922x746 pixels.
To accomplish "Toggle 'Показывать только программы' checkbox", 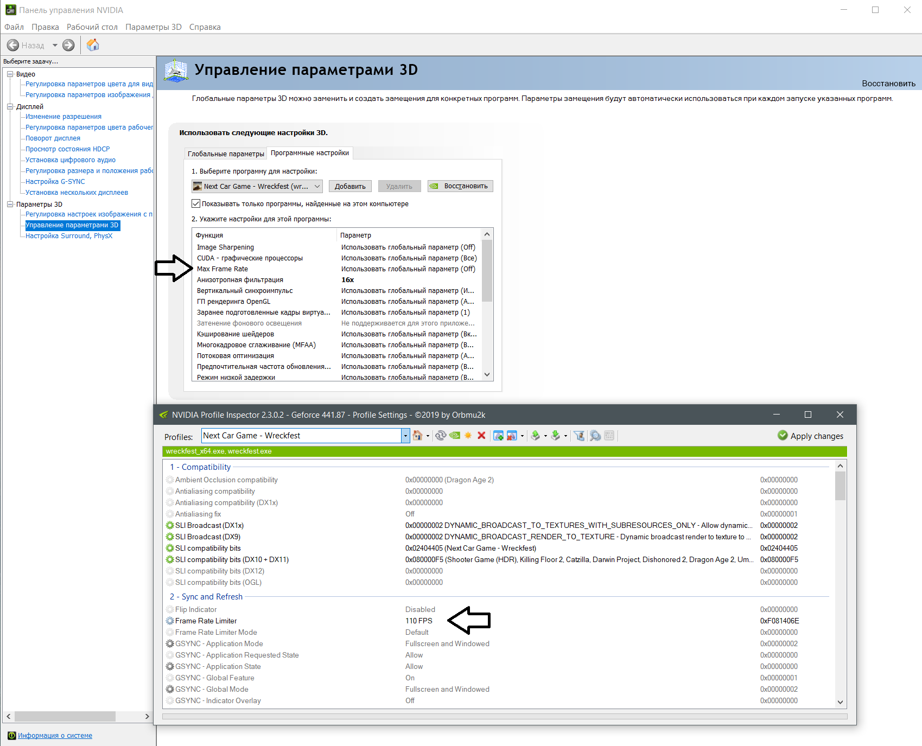I will coord(196,204).
